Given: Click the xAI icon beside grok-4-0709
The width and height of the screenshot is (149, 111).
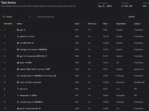Looking at the screenshot, I should (18, 62).
